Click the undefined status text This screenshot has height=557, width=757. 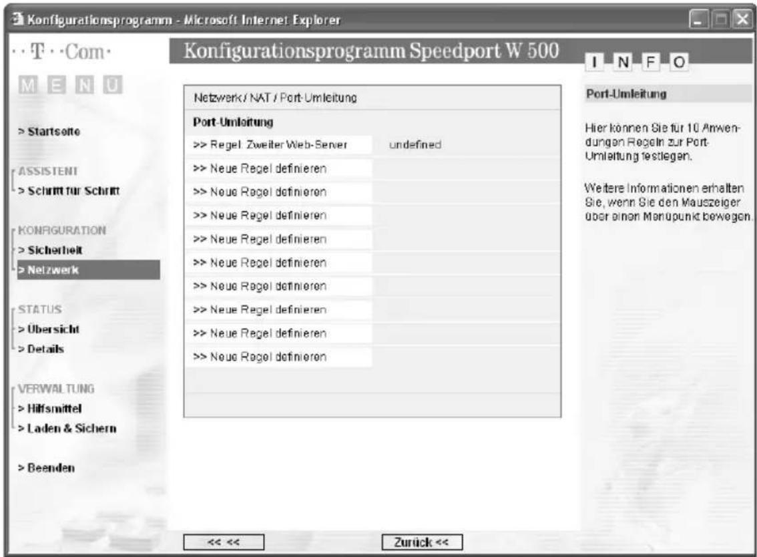[x=415, y=144]
